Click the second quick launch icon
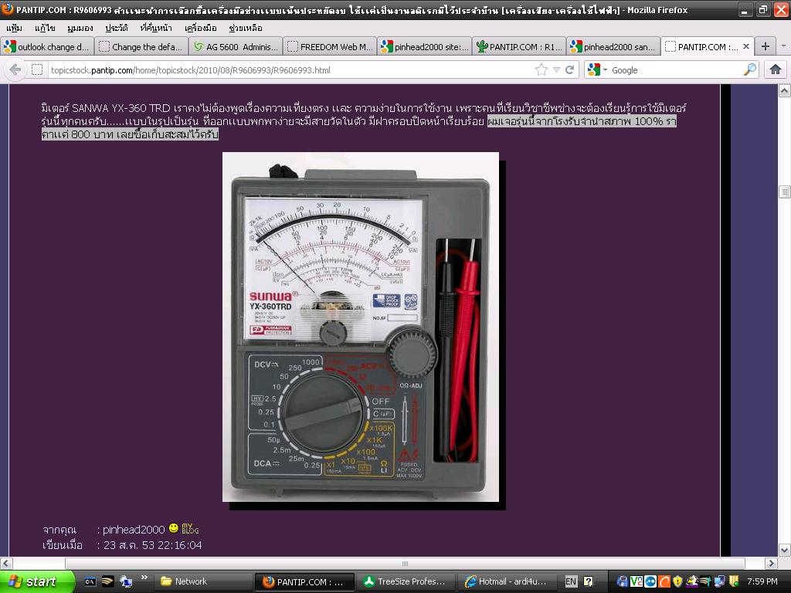The height and width of the screenshot is (593, 791). pos(107,581)
